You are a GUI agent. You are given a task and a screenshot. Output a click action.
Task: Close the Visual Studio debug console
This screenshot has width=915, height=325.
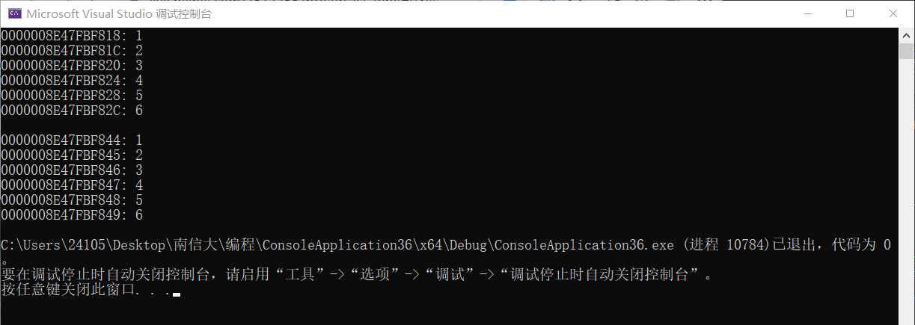click(893, 13)
